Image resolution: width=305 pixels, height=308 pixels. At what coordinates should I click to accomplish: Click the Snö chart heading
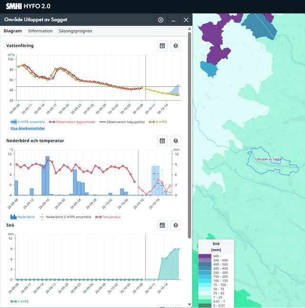tap(10, 225)
